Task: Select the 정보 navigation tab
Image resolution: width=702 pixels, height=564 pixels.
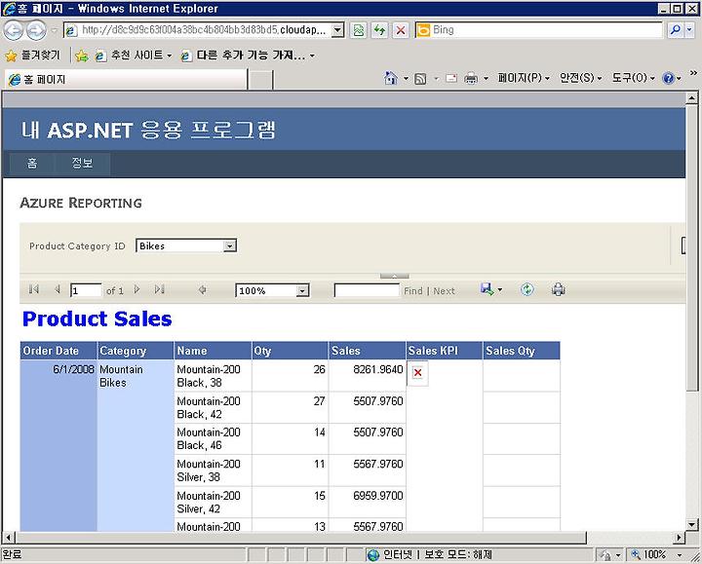Action: (x=82, y=163)
